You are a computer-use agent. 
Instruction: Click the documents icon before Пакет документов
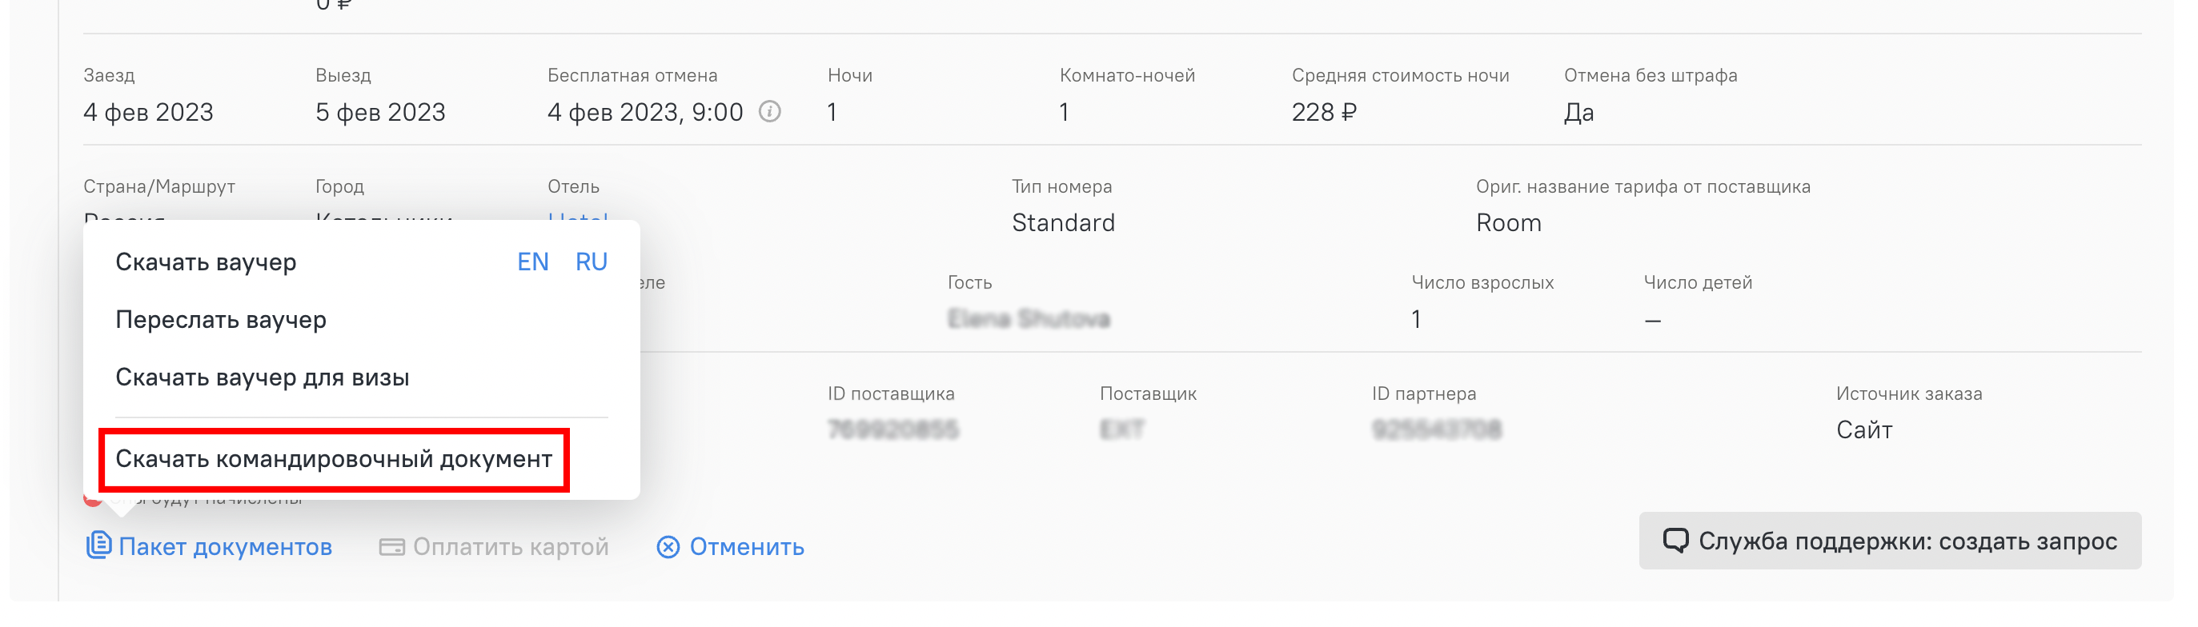pos(99,545)
